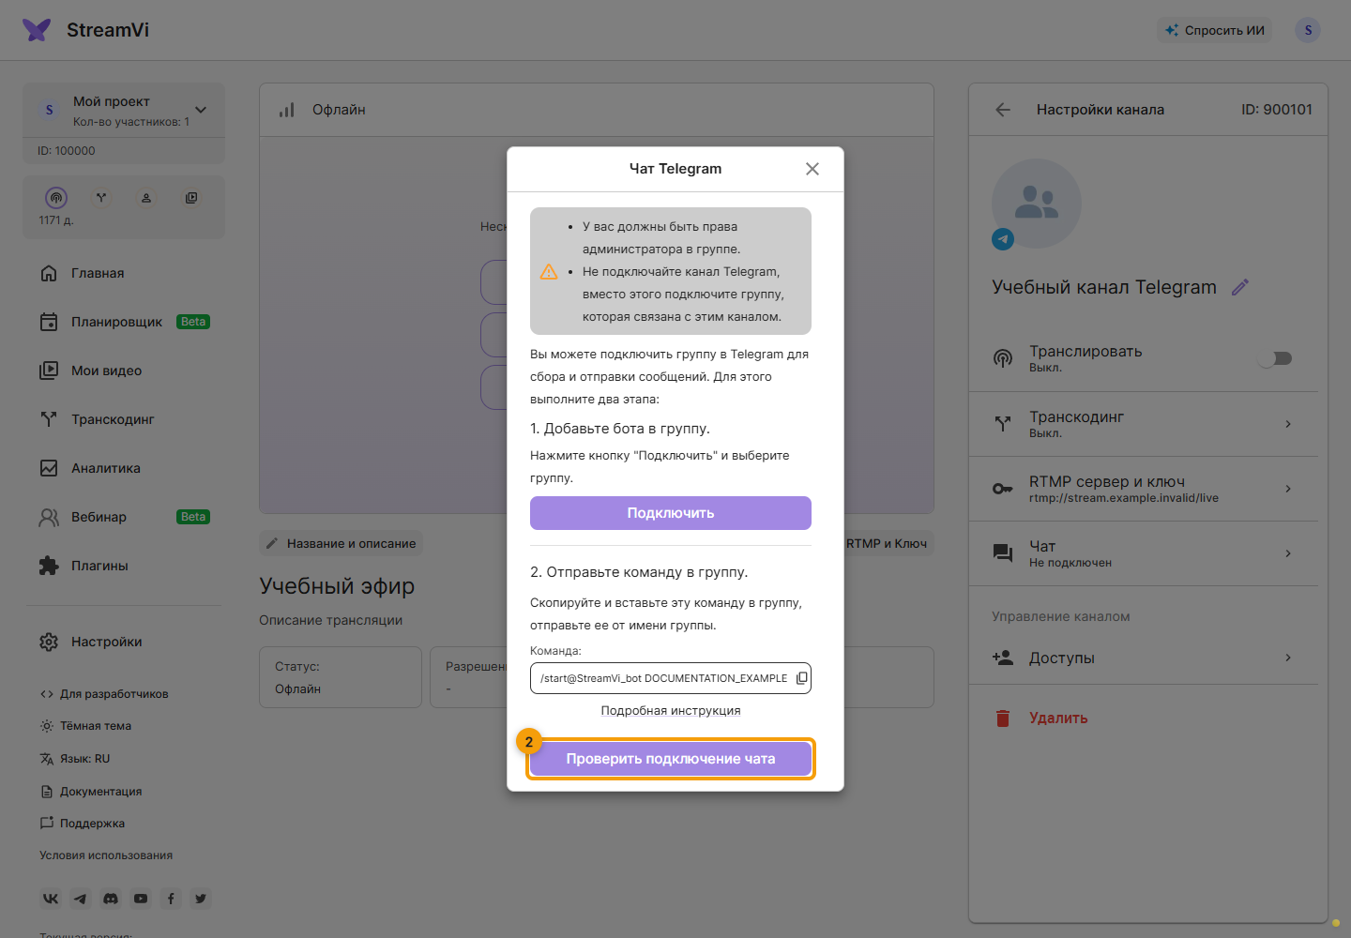Copy the Telegram bot command
Image resolution: width=1351 pixels, height=938 pixels.
pos(802,678)
